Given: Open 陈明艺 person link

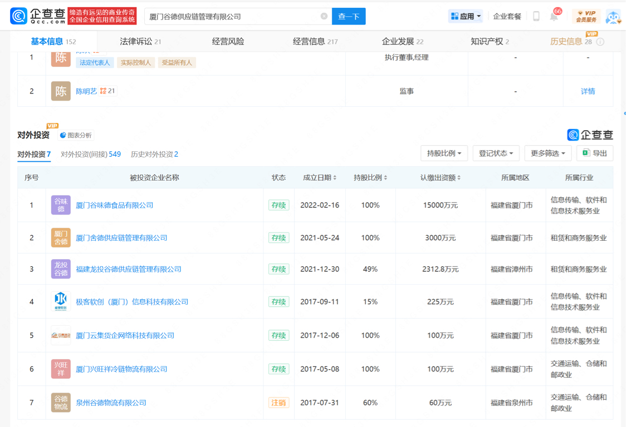Looking at the screenshot, I should pyautogui.click(x=86, y=91).
